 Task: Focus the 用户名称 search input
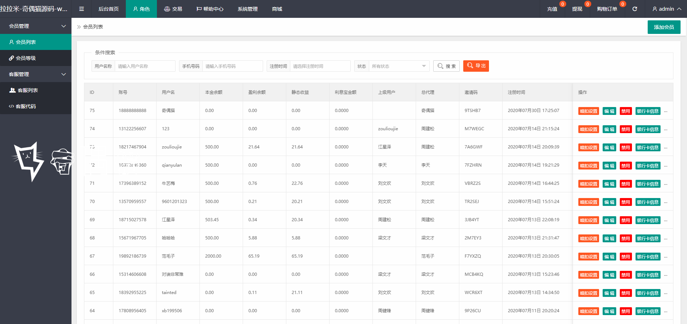145,66
